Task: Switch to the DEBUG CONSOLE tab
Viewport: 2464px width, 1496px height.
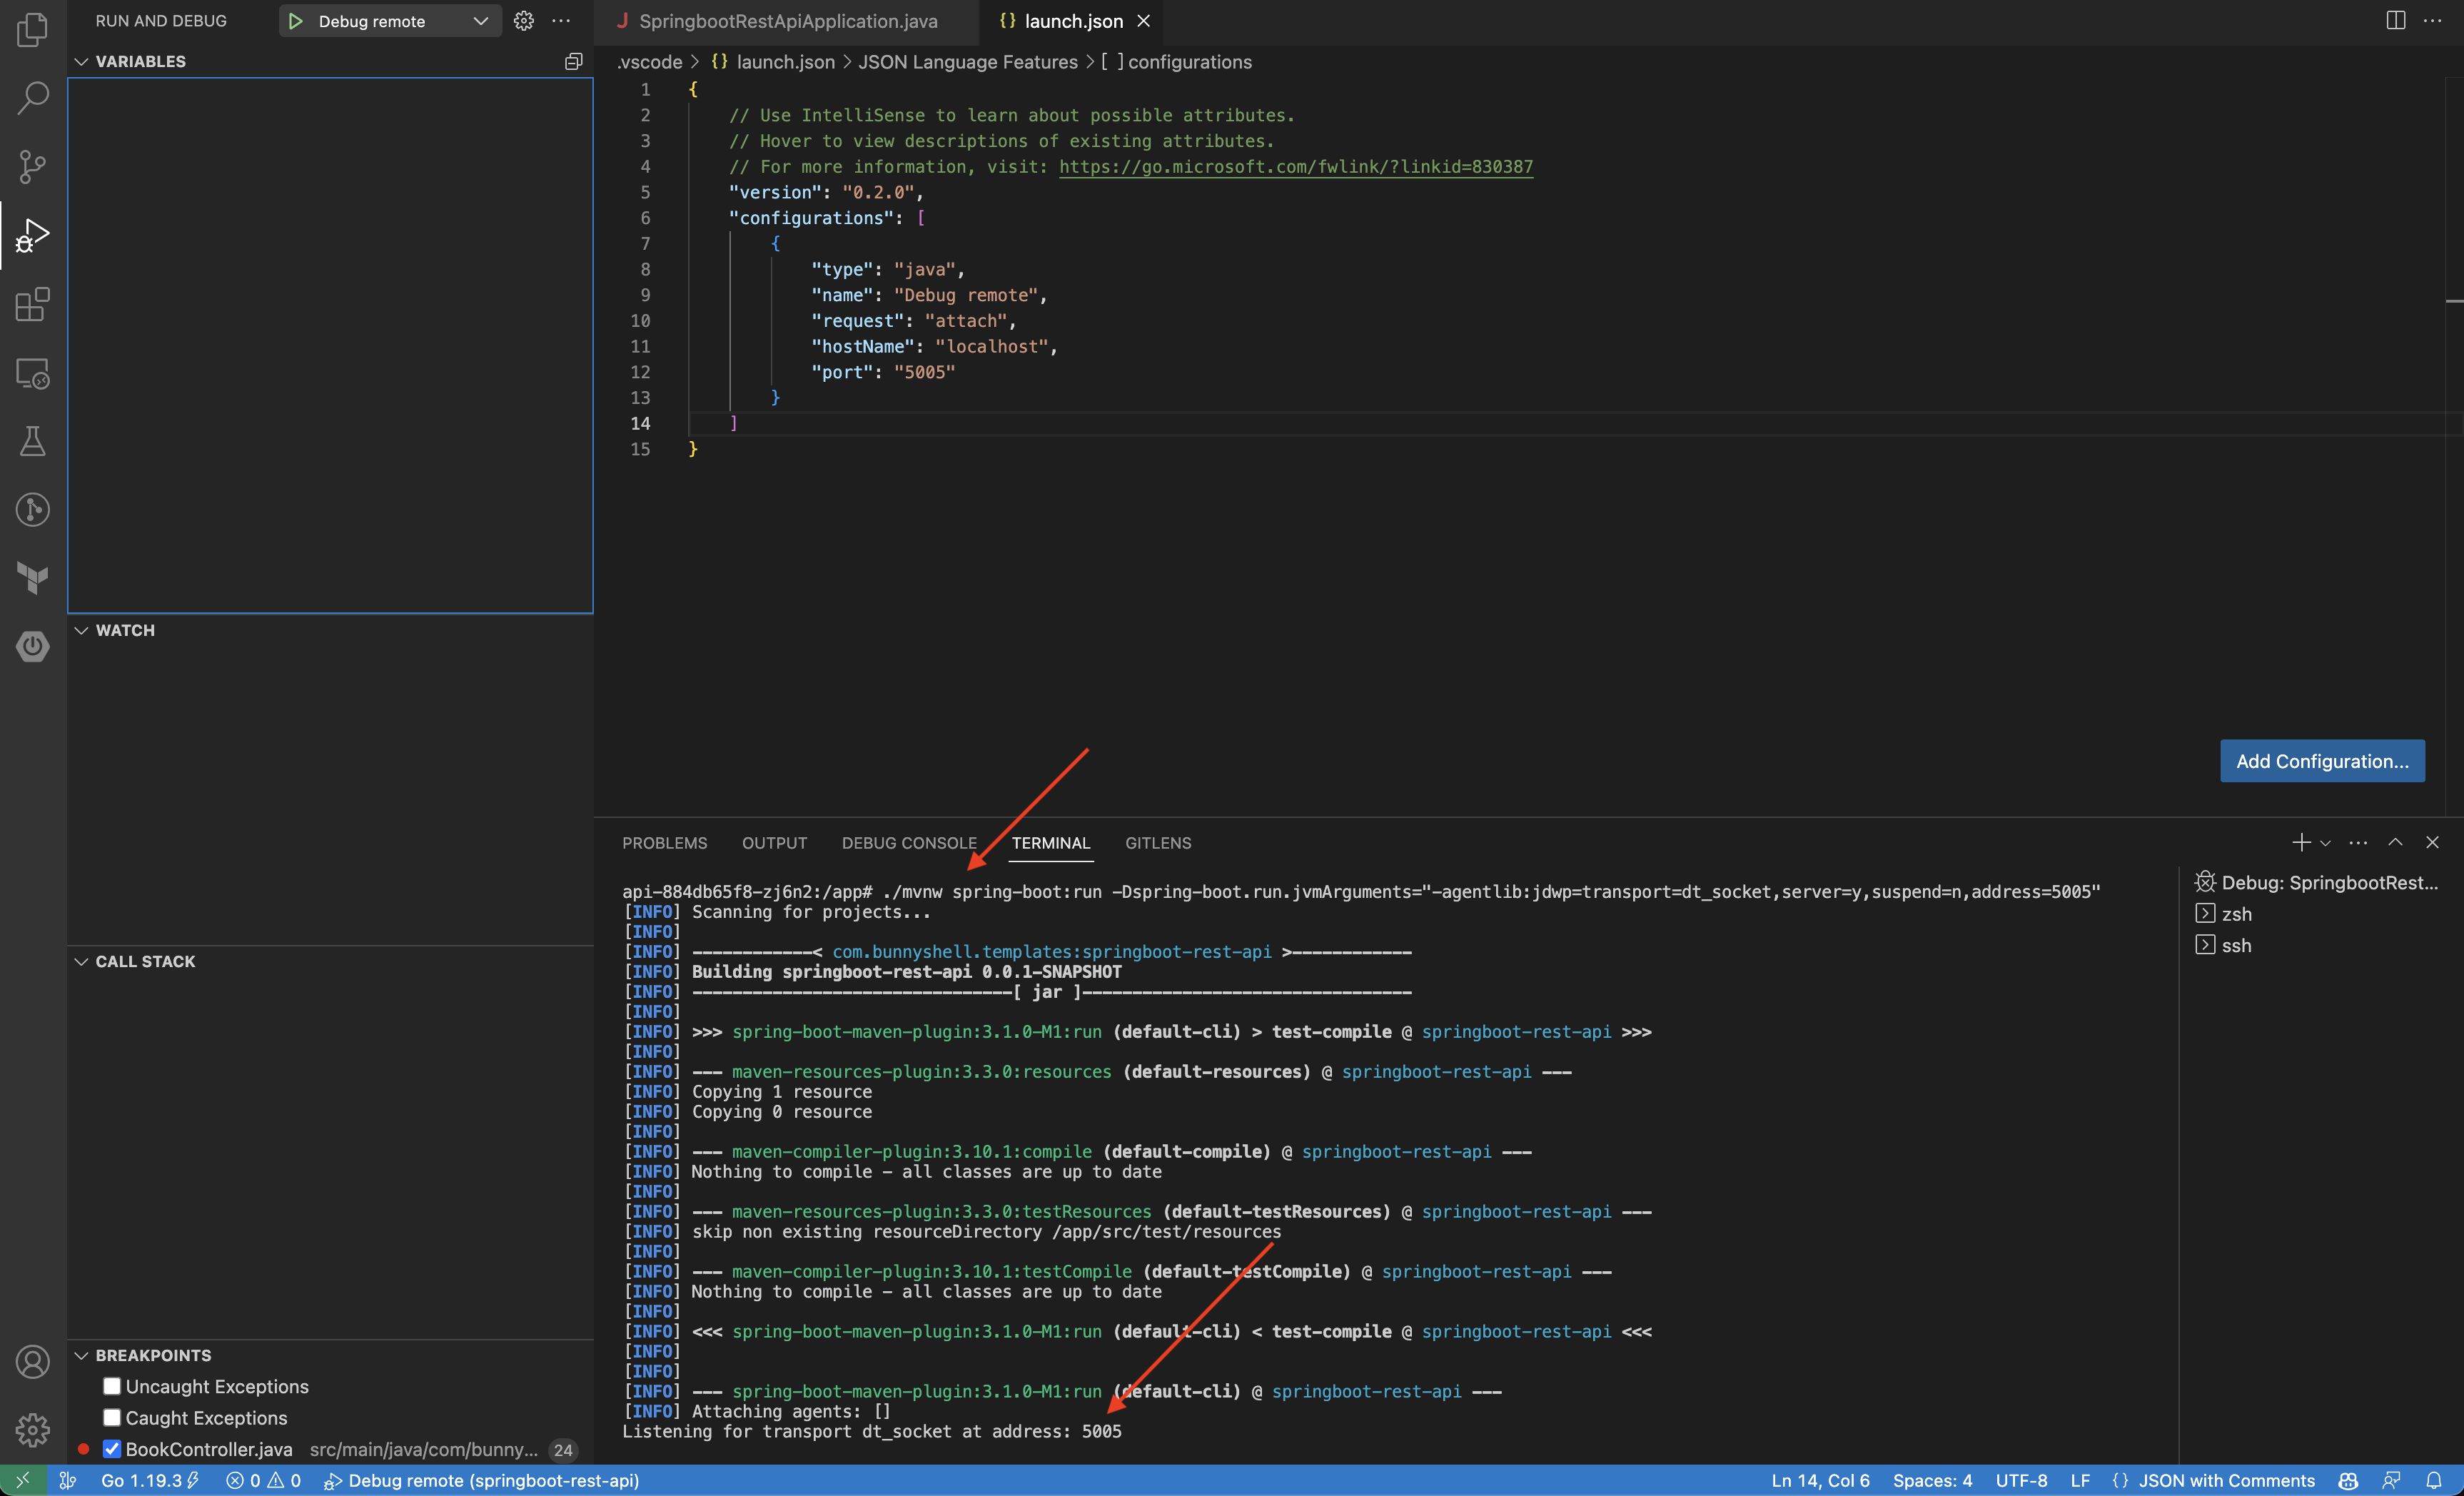Action: click(909, 843)
